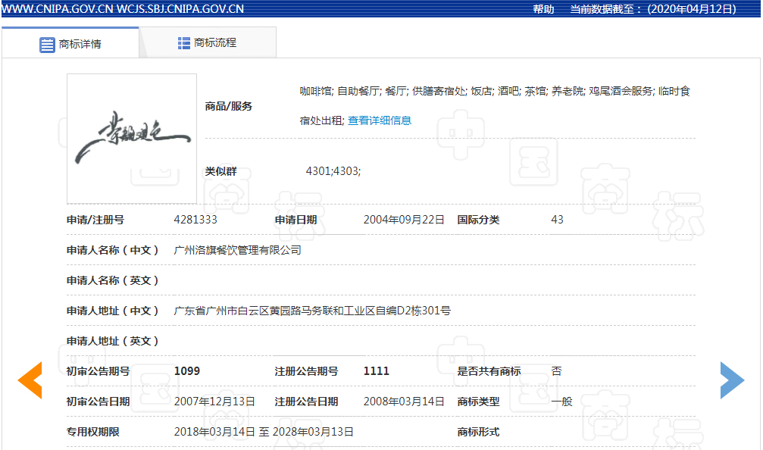Click the 国际分类 value 43

[557, 220]
